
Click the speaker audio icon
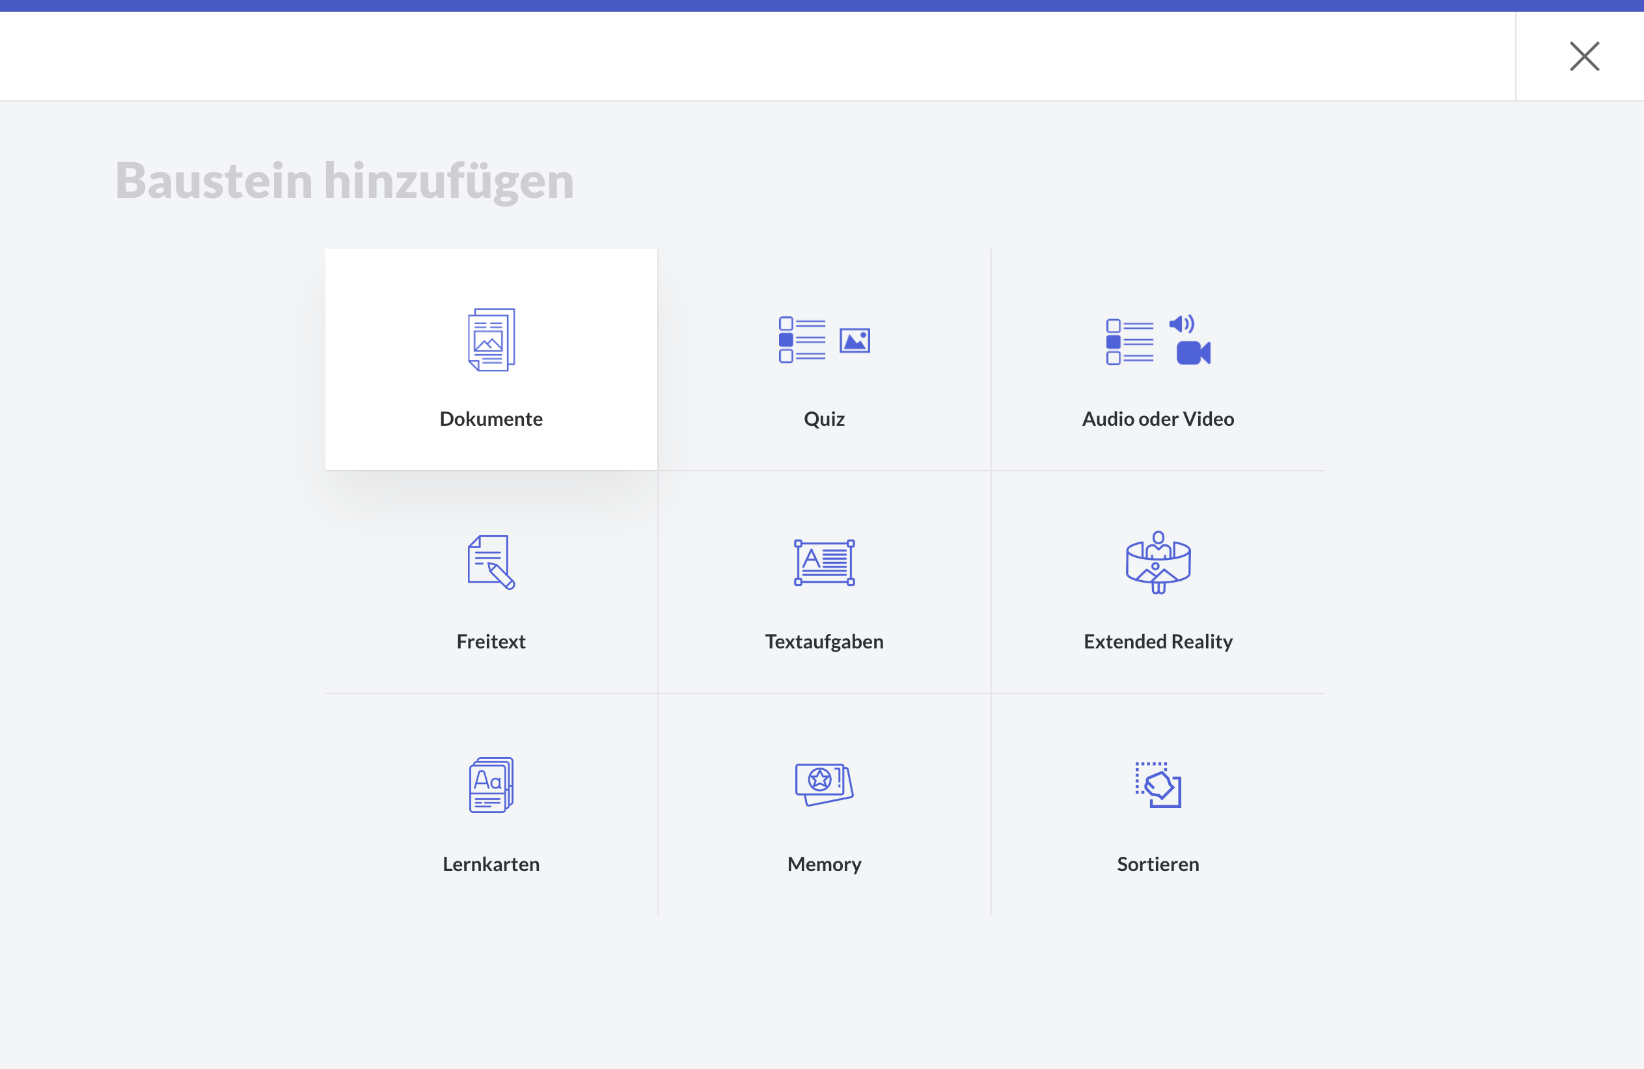pyautogui.click(x=1181, y=324)
